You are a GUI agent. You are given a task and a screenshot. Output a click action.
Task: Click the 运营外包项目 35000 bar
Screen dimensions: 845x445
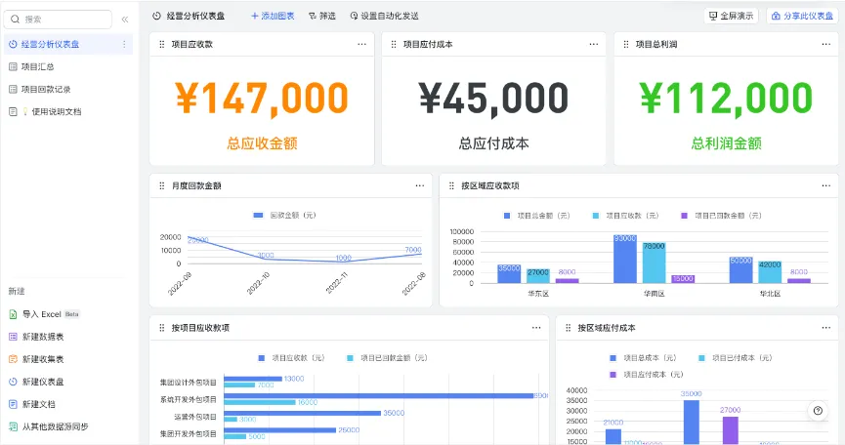click(x=303, y=413)
